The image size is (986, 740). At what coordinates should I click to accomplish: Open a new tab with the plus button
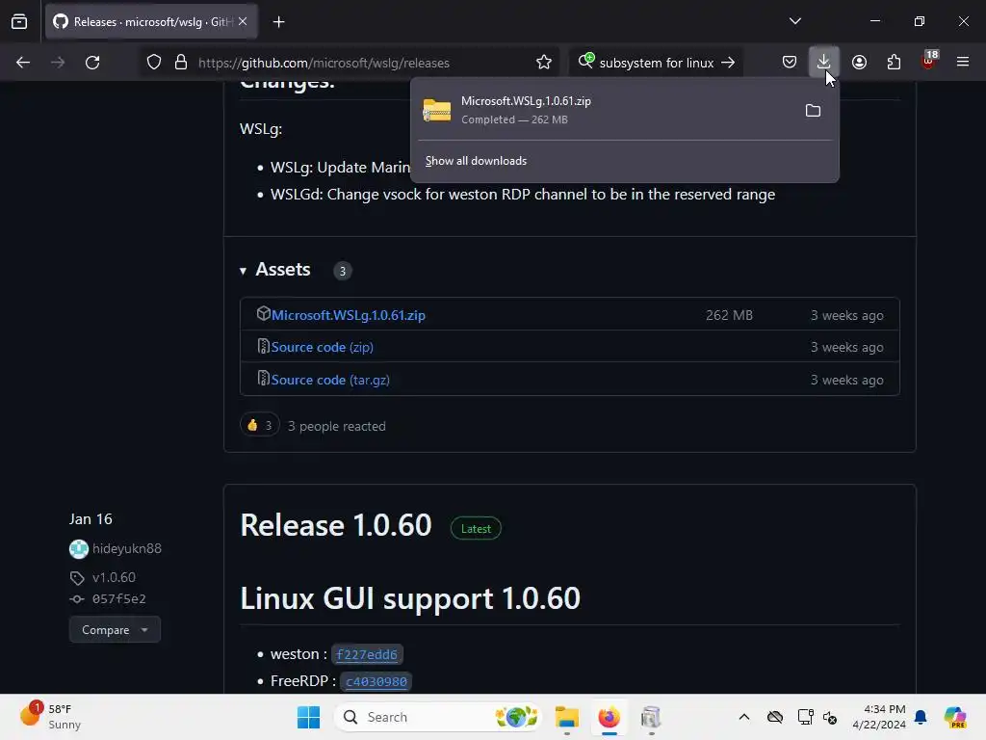(278, 22)
